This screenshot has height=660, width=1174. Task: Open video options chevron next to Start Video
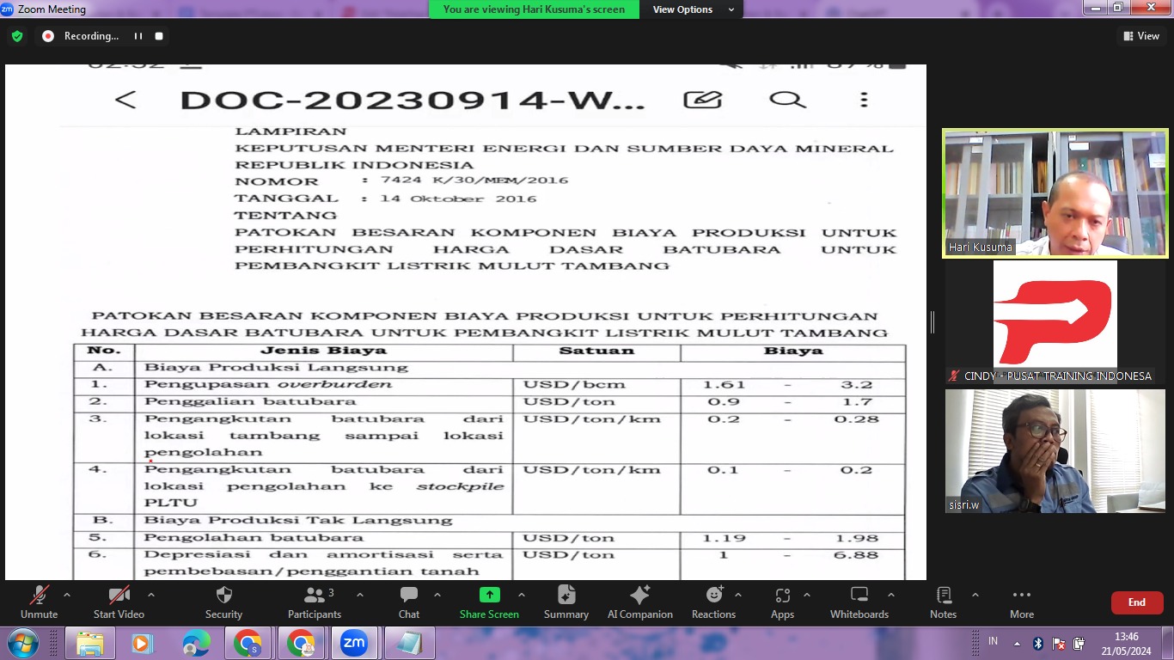tap(151, 595)
